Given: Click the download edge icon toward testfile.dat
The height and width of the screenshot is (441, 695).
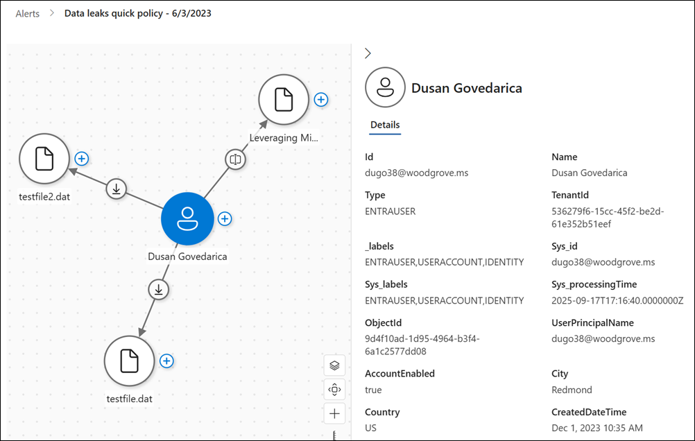Looking at the screenshot, I should [159, 289].
